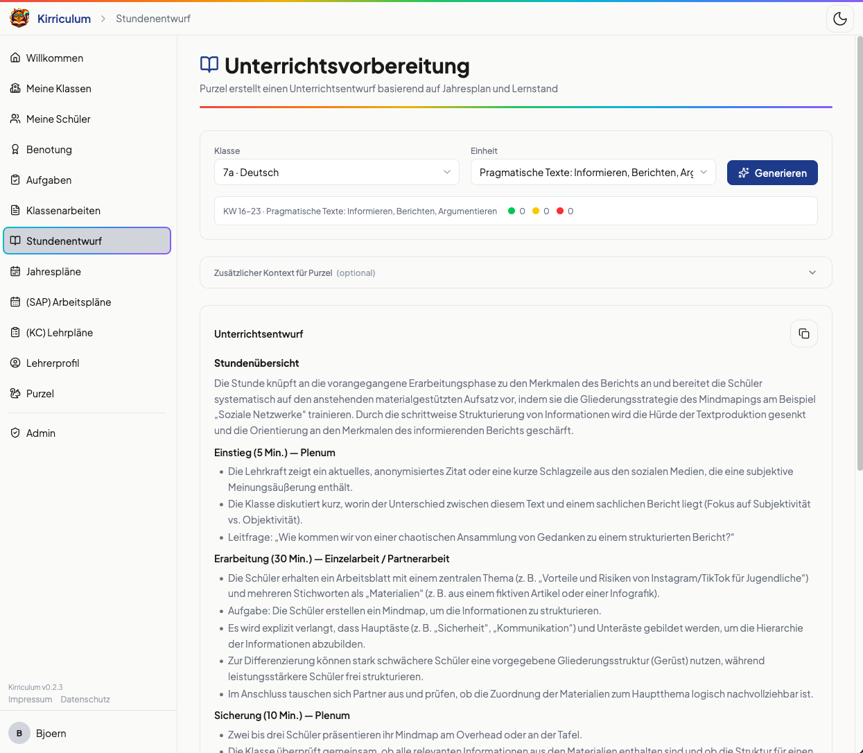The height and width of the screenshot is (753, 863).
Task: Click the red status dot indicator
Action: pos(560,211)
